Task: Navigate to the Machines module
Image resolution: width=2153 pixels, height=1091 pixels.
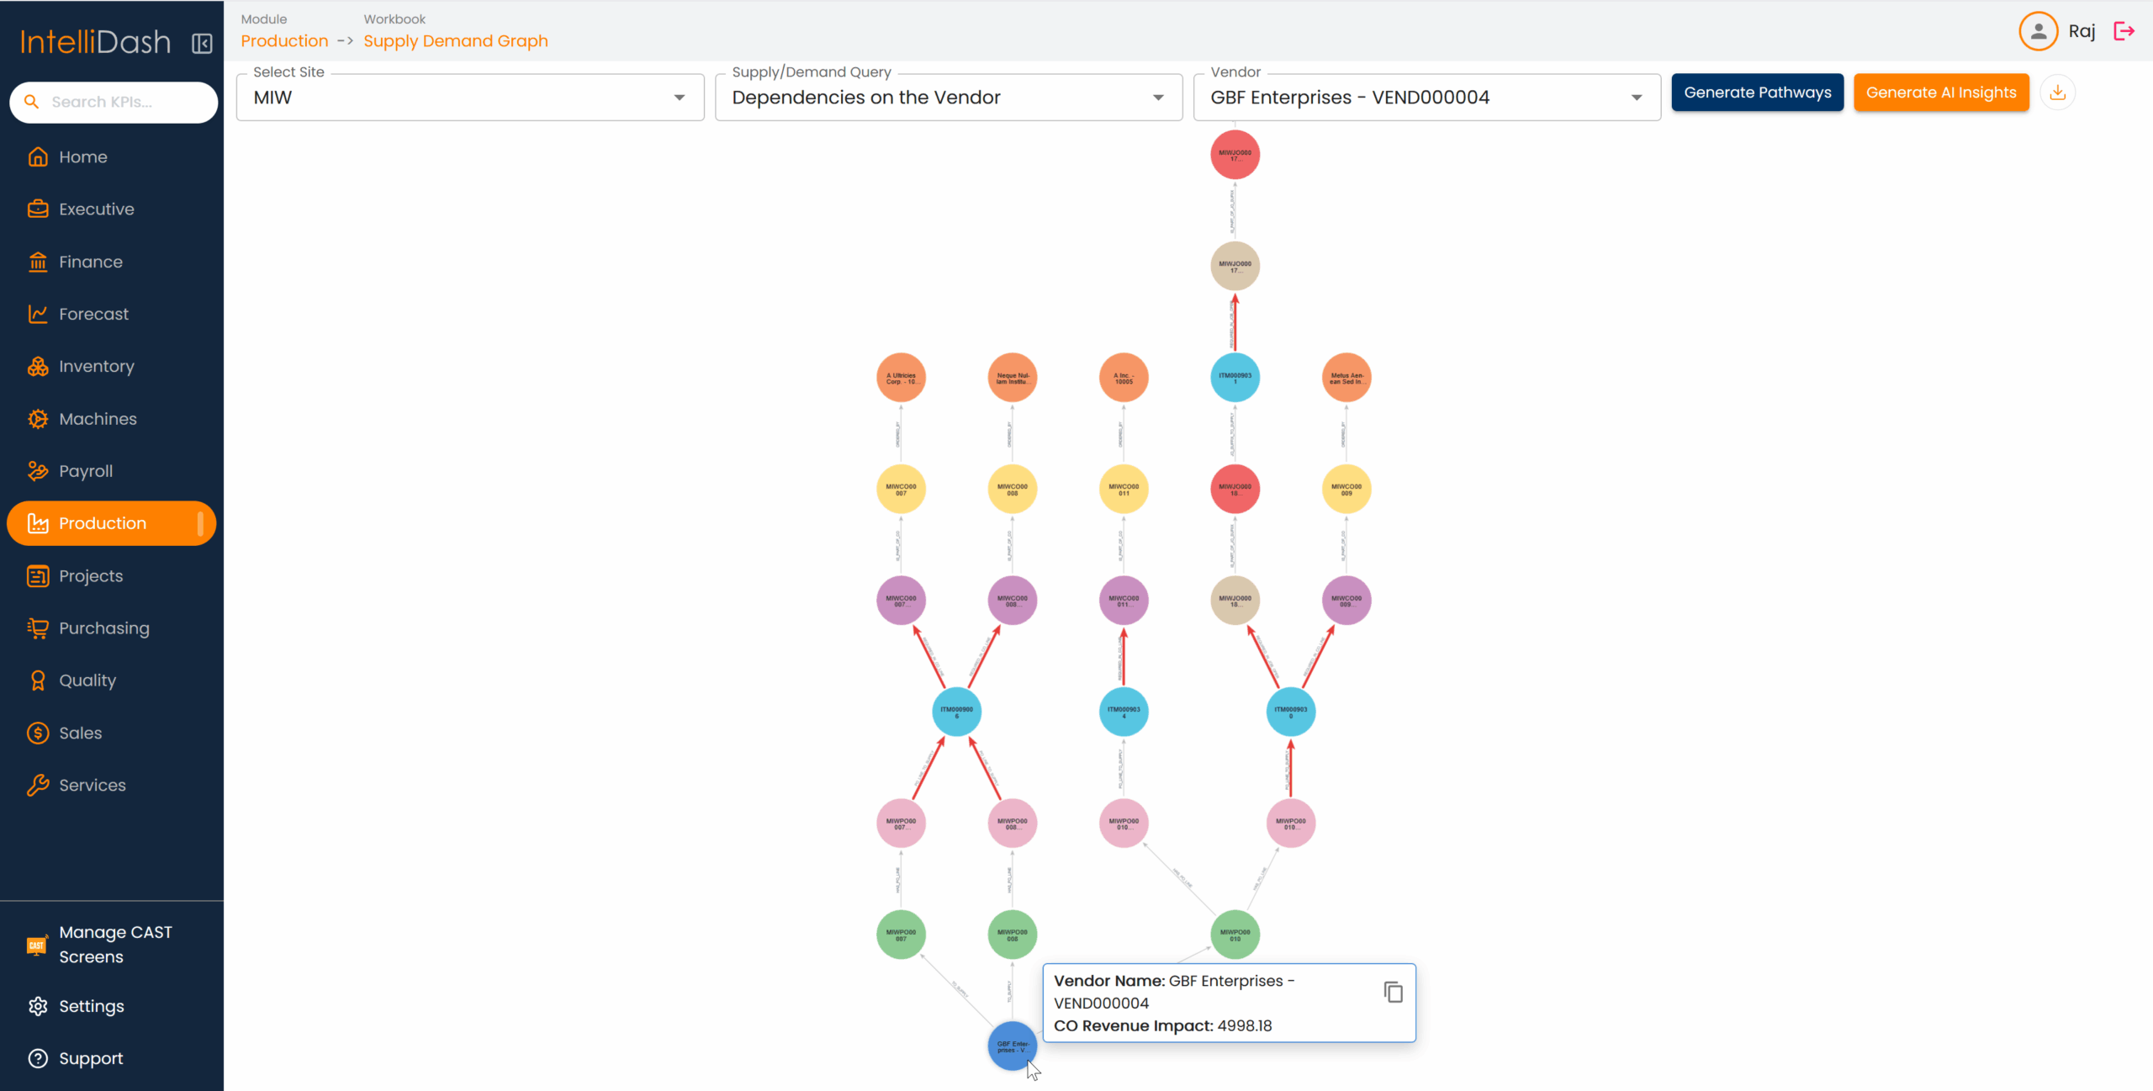Action: point(98,419)
